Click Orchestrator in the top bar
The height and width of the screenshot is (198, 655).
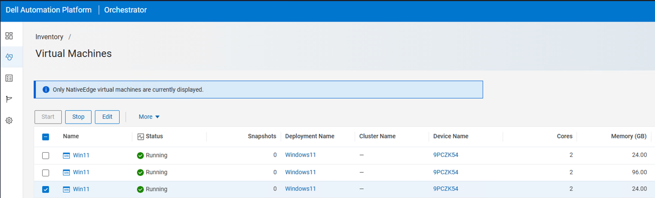125,10
